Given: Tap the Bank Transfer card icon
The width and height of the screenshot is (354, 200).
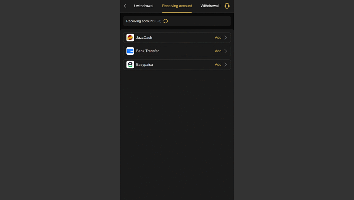Looking at the screenshot, I should click(x=130, y=51).
